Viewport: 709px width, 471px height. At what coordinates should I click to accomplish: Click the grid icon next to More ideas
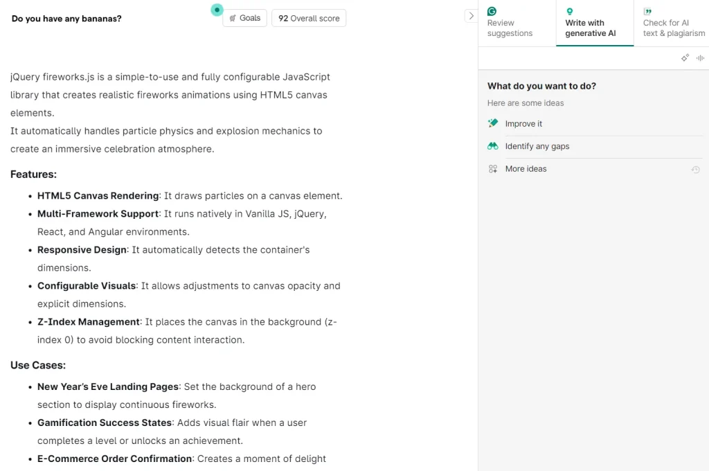tap(492, 168)
